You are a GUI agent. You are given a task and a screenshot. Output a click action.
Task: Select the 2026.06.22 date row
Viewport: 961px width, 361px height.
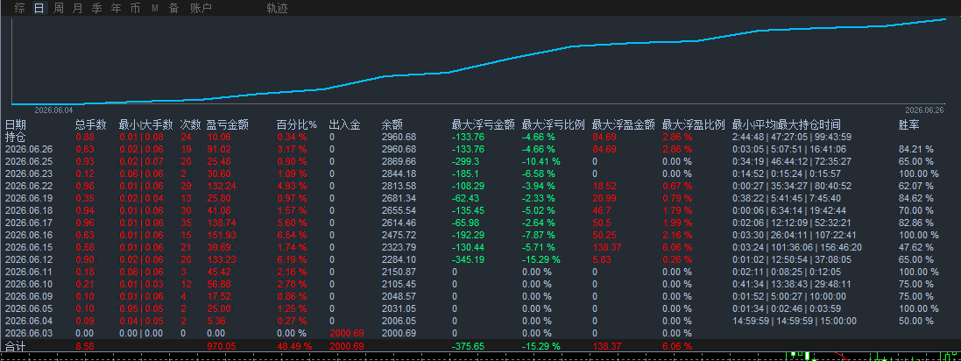click(x=29, y=186)
